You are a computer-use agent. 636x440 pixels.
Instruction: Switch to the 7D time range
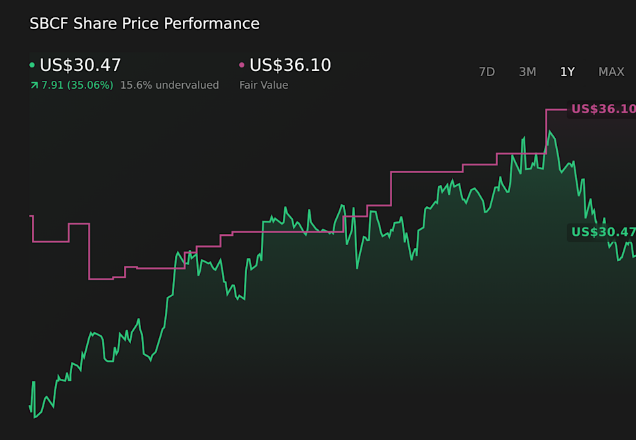(487, 72)
